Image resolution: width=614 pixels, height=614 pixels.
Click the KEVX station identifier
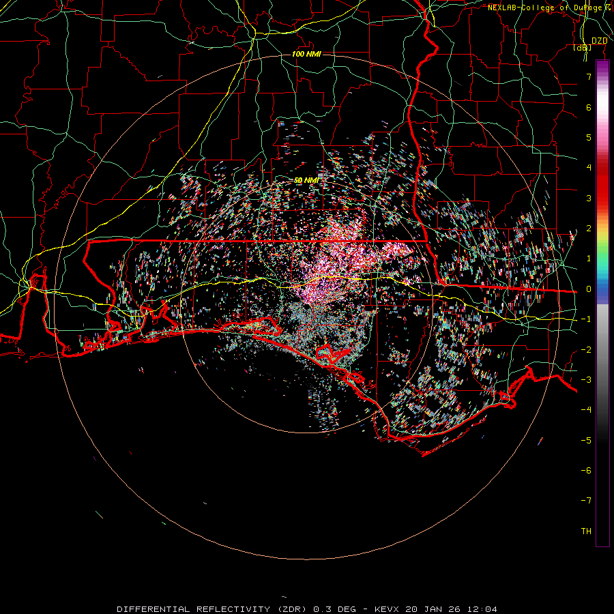[x=387, y=609]
